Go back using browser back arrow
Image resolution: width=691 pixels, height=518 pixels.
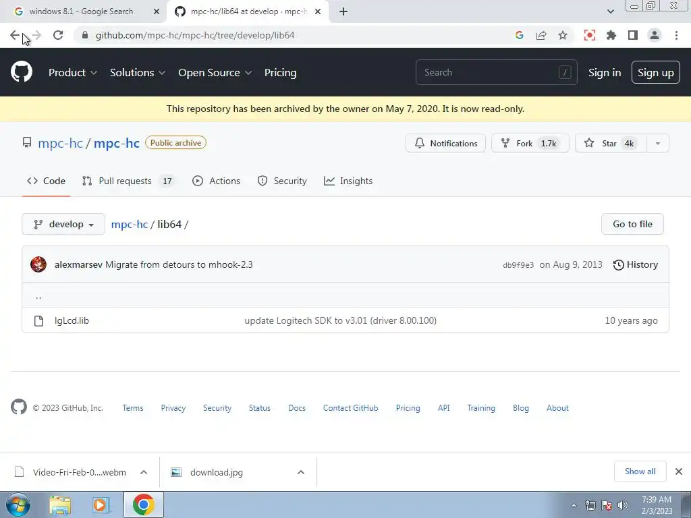coord(15,35)
